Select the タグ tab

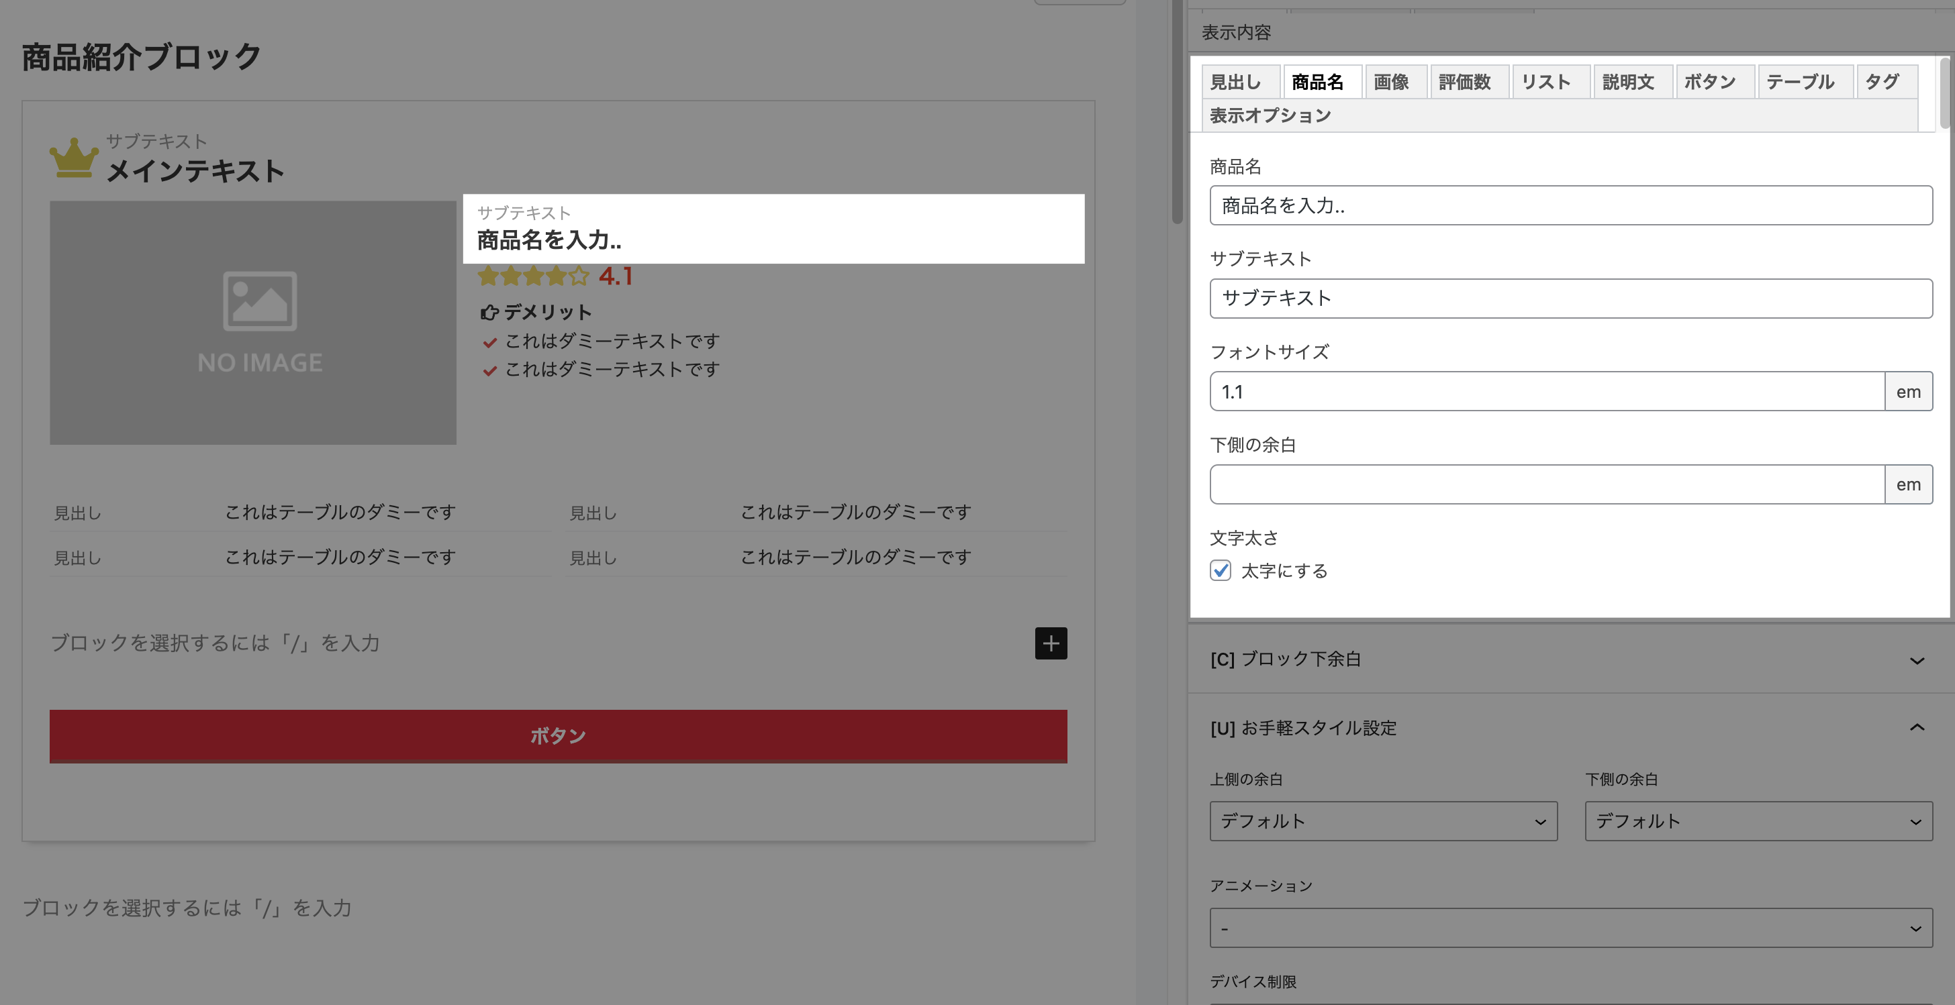(1887, 82)
